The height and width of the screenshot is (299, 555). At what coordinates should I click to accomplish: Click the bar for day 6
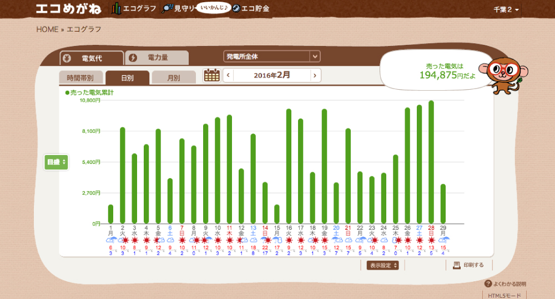[170, 201]
